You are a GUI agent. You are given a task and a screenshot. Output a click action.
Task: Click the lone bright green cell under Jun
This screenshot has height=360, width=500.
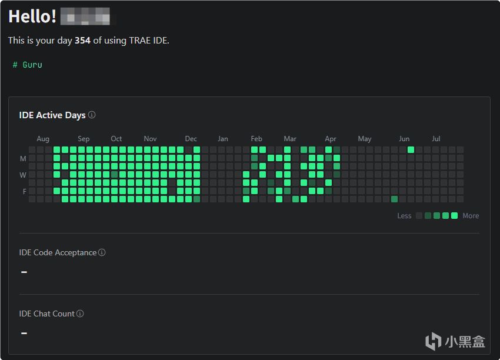(411, 149)
